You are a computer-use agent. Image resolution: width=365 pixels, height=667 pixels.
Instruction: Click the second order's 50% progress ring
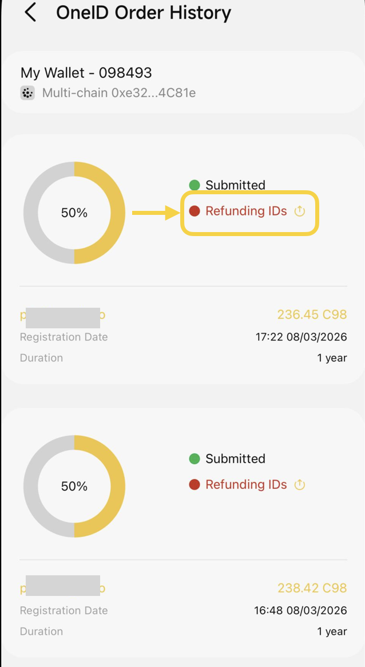point(74,486)
